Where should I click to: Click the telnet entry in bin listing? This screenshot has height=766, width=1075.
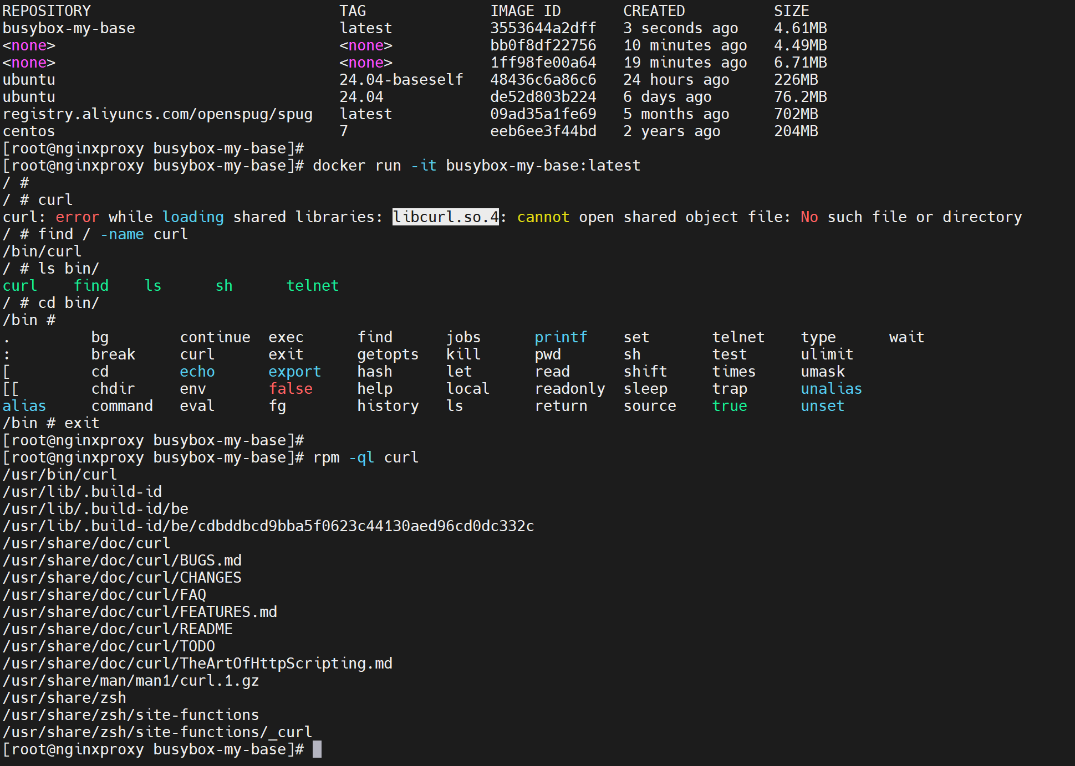tap(312, 285)
